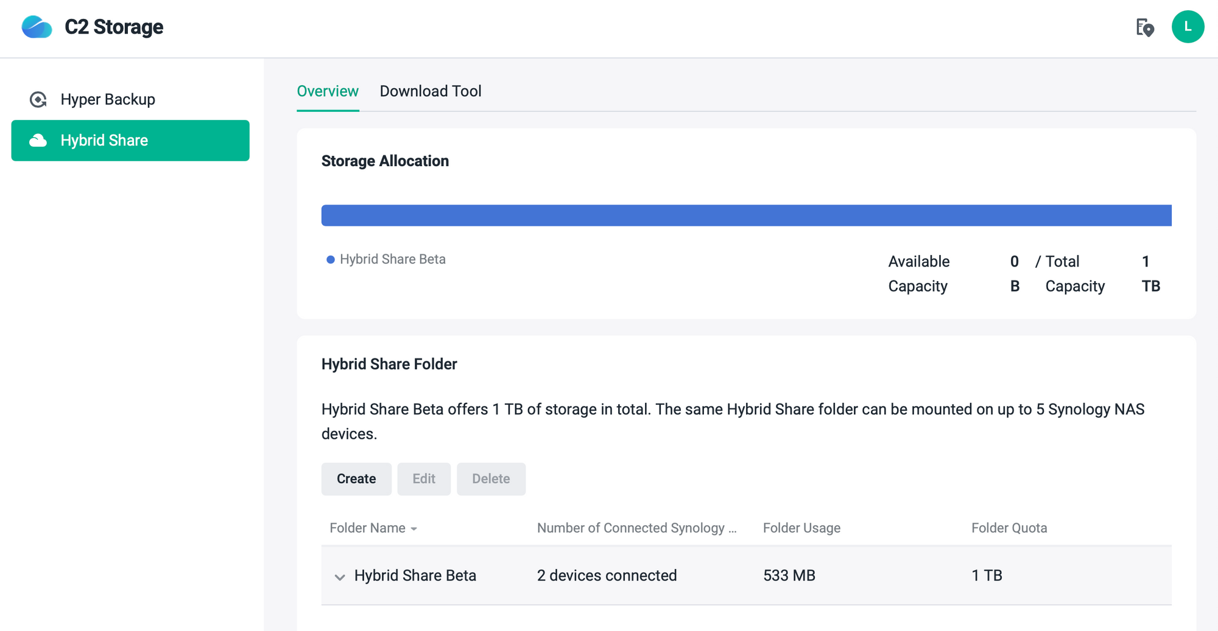Click the C2 Storage cloud logo
Viewport: 1218px width, 631px height.
(x=37, y=27)
